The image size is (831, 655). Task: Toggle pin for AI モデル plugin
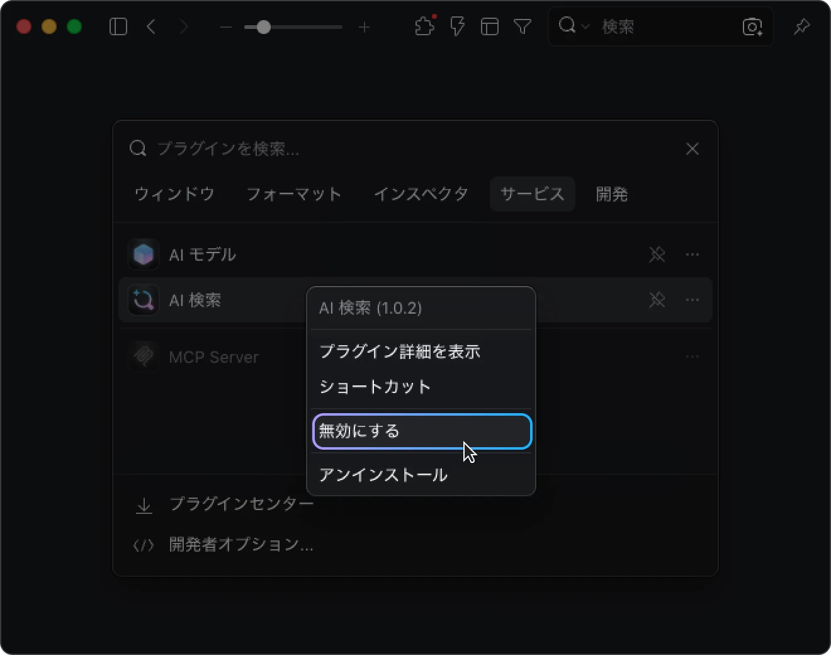(657, 254)
